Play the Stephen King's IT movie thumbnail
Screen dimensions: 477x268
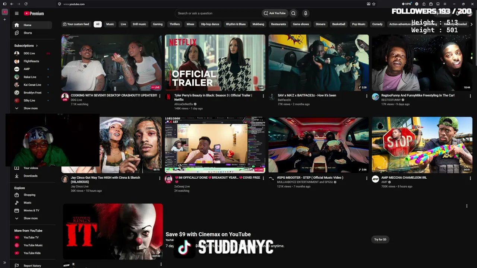[x=113, y=231]
